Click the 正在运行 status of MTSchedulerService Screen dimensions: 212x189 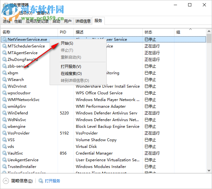click(x=152, y=46)
